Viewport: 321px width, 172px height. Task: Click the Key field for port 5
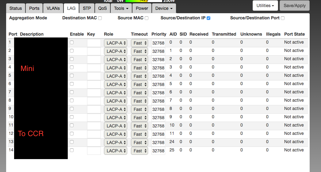pyautogui.click(x=94, y=76)
